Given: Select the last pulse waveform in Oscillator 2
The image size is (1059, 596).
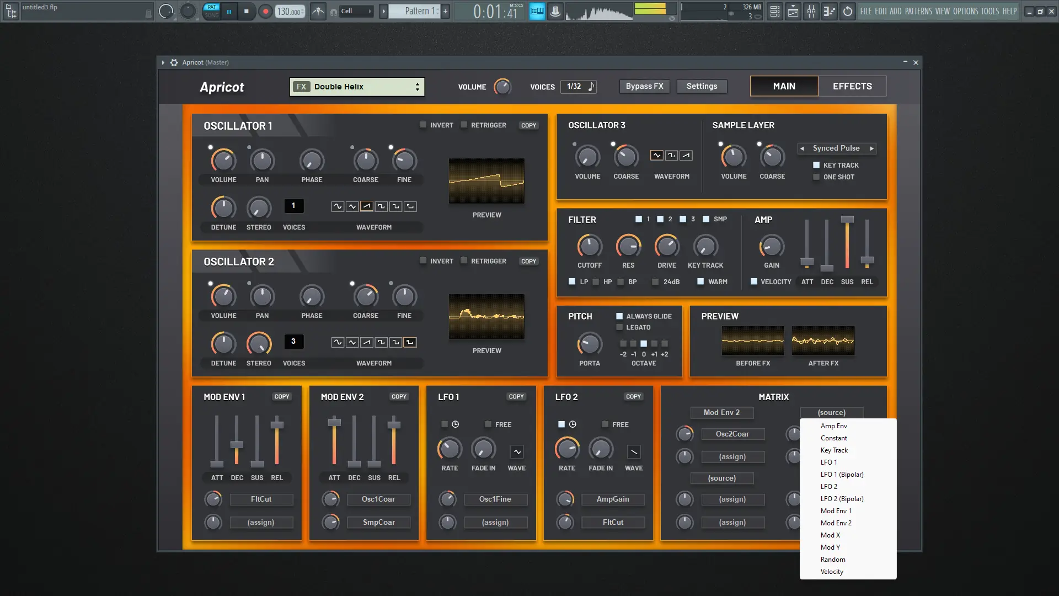Looking at the screenshot, I should pyautogui.click(x=410, y=342).
